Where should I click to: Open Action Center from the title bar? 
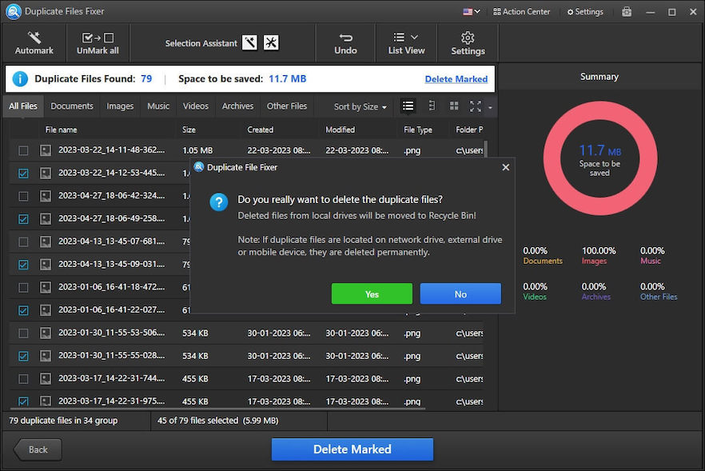tap(521, 12)
